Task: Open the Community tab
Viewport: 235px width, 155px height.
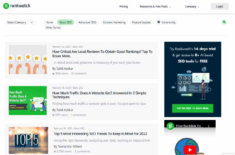Action: 166,22
